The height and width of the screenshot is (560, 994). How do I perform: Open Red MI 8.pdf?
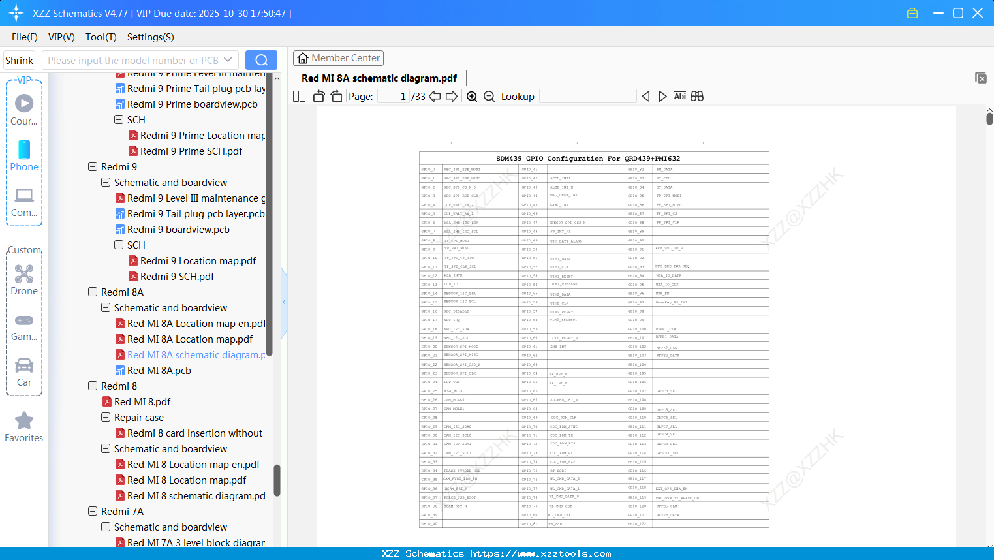point(136,402)
